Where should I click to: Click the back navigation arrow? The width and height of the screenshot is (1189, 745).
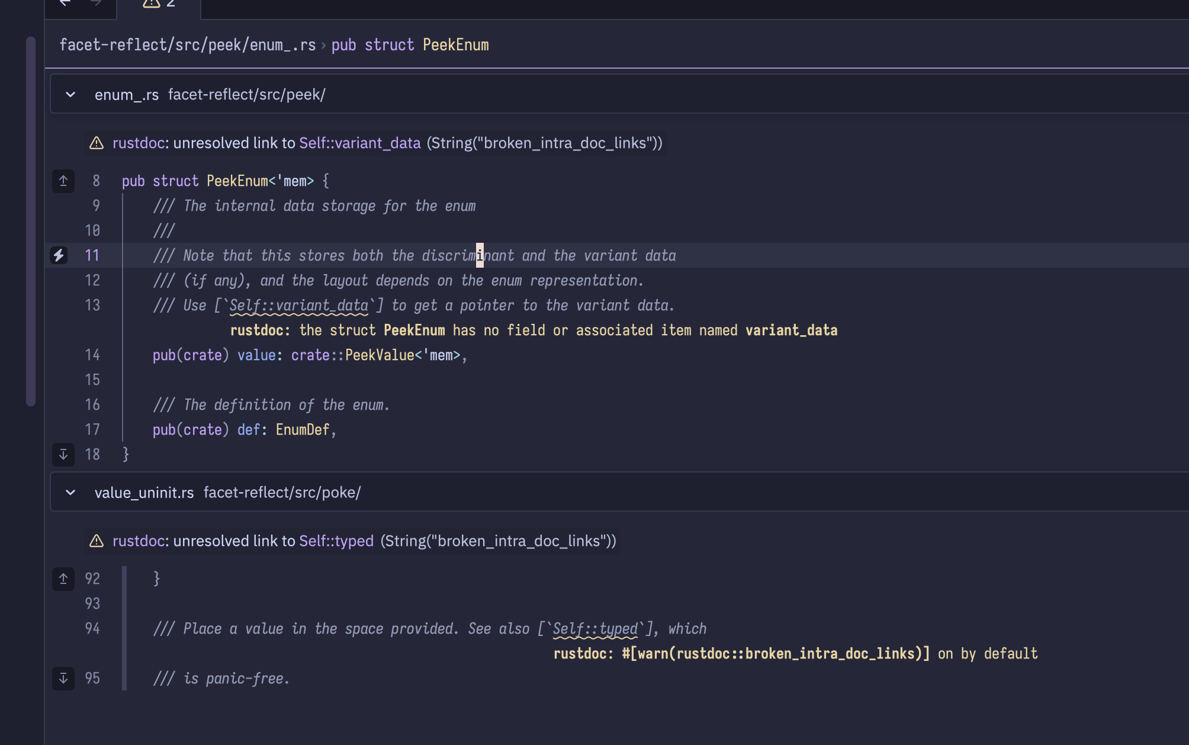tap(65, 3)
